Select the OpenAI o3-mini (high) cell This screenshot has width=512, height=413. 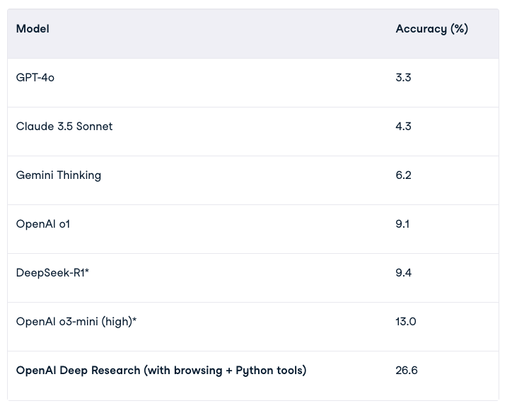pyautogui.click(x=76, y=322)
